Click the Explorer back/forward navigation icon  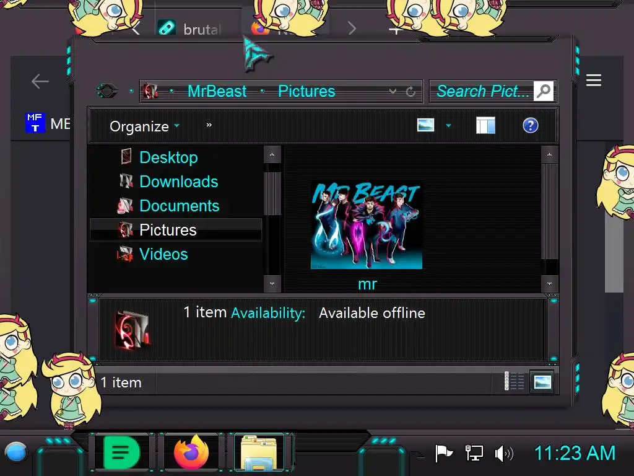[x=106, y=90]
